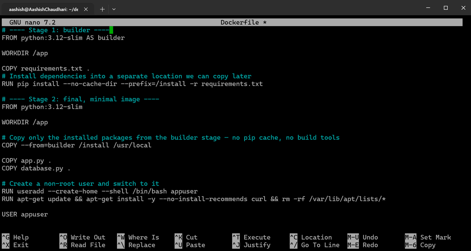Click the Install dependencies comment line
The image size is (471, 251).
[x=126, y=76]
